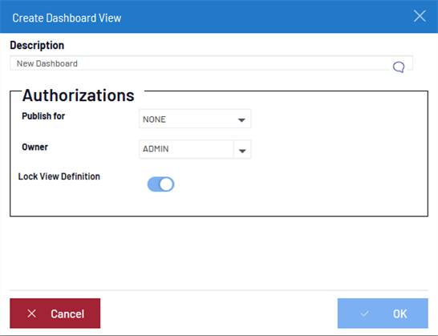
Task: Click the Cancel button
Action: 55,313
